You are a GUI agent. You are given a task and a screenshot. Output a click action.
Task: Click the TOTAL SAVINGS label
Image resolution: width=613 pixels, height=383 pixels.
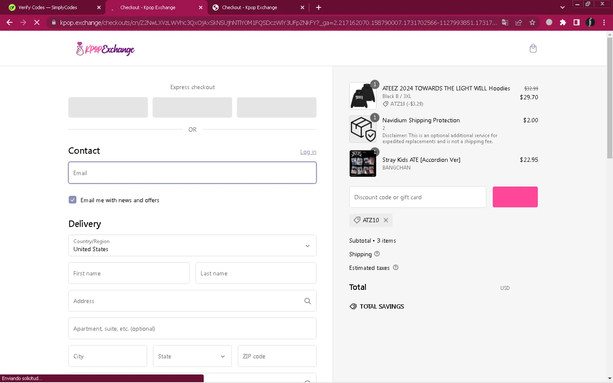coord(382,307)
